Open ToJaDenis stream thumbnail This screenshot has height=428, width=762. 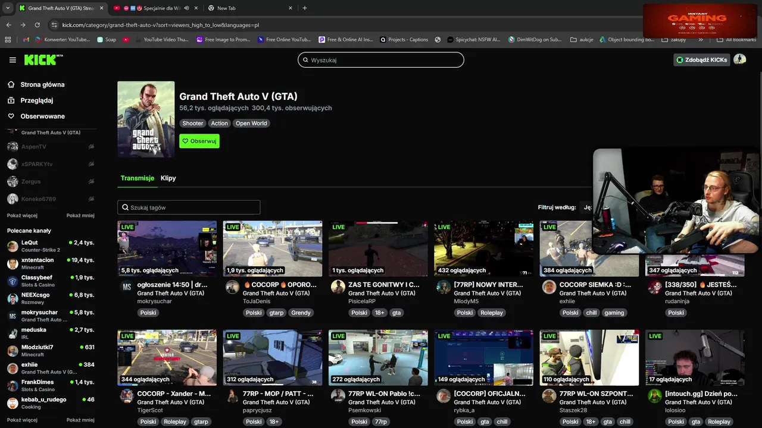273,248
